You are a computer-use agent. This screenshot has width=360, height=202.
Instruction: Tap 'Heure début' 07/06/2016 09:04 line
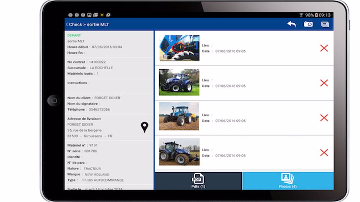(x=94, y=47)
